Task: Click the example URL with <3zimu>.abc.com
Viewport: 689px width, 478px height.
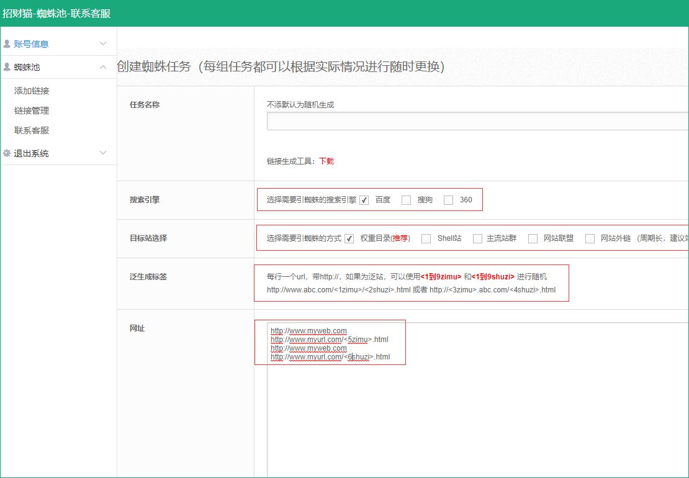Action: click(x=493, y=290)
